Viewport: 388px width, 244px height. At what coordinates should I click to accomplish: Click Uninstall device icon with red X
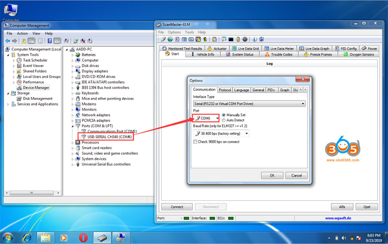(83, 41)
